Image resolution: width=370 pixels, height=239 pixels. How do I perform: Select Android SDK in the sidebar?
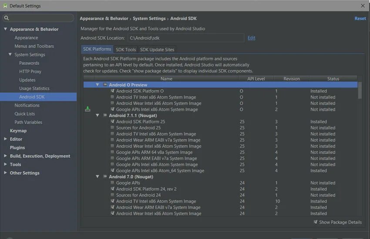38,97
